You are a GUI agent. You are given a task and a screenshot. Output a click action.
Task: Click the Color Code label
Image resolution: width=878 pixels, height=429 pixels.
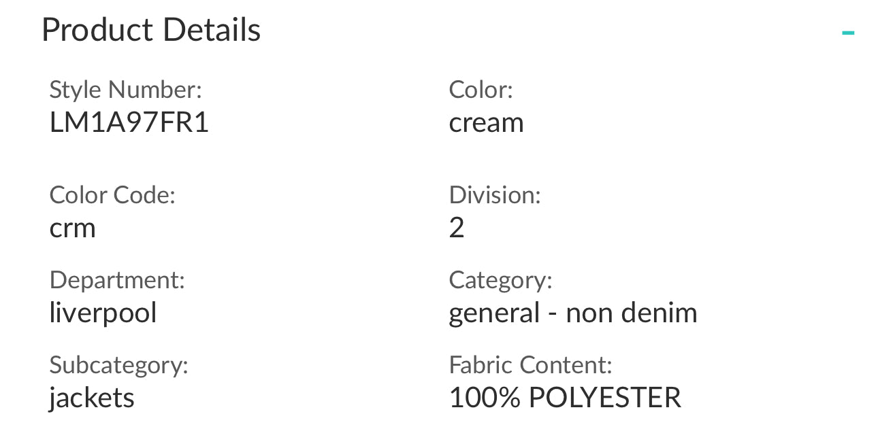112,196
